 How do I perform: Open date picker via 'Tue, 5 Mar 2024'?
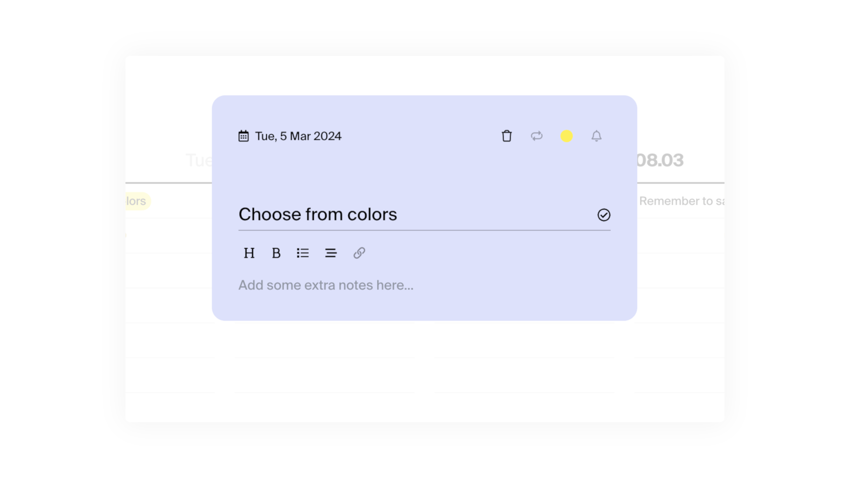tap(298, 136)
